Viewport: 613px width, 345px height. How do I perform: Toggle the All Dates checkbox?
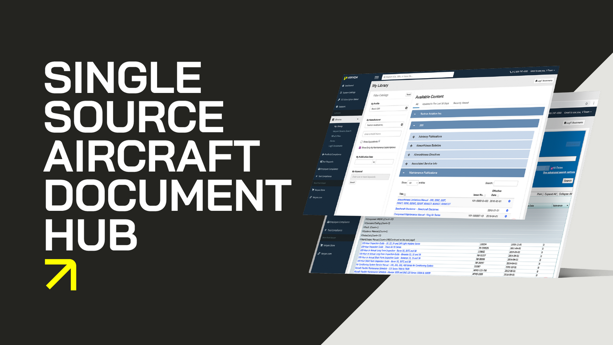pos(552,168)
